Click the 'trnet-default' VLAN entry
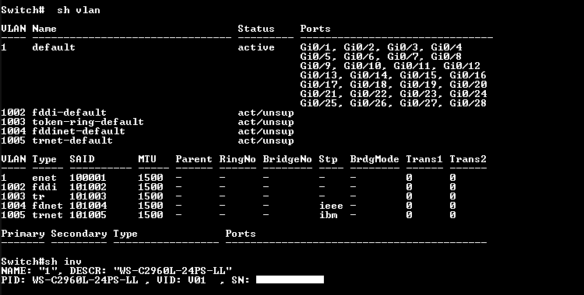Viewport: 584px width, 295px height. [72, 140]
